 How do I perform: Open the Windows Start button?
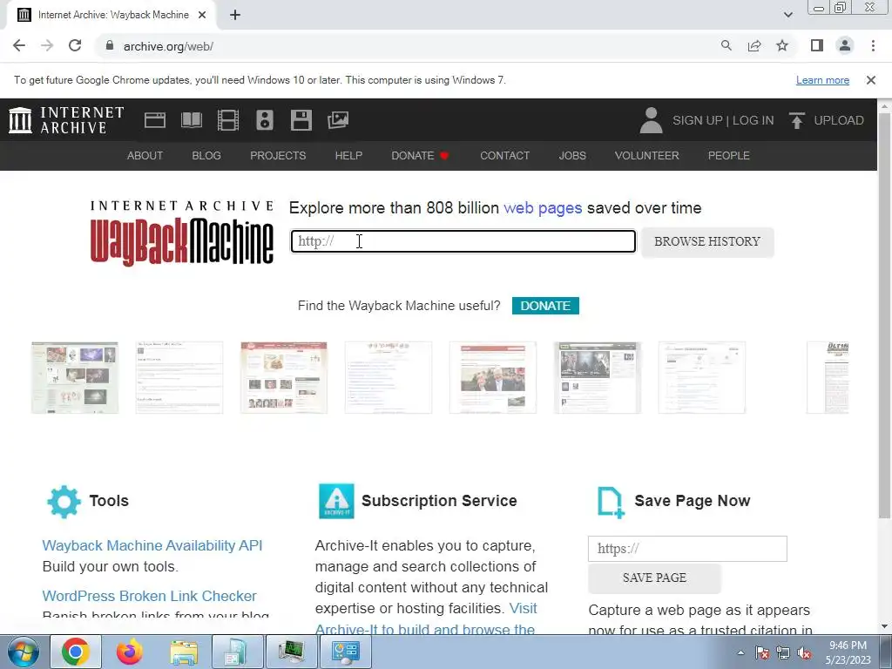pos(23,652)
